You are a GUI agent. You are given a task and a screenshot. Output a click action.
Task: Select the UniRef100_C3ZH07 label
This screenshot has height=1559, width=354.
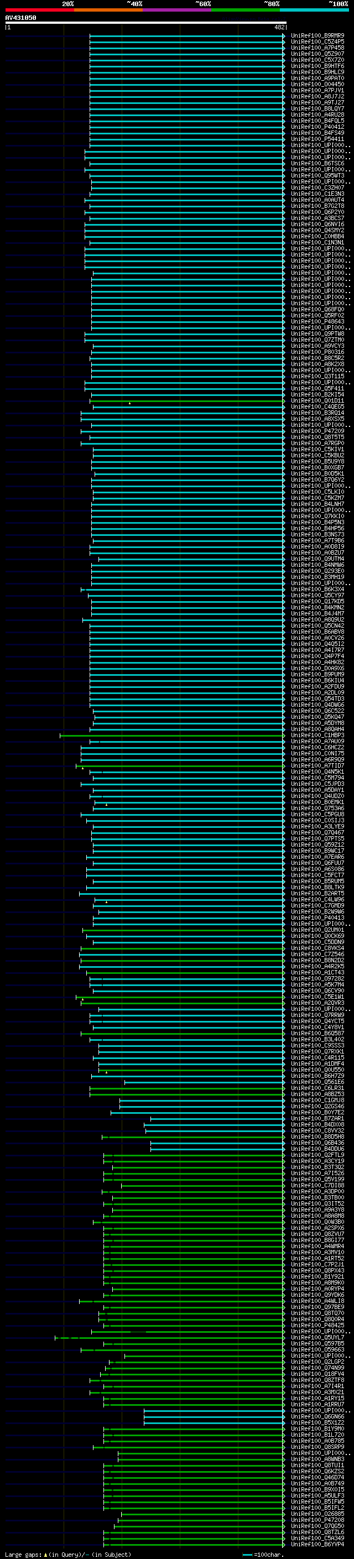(317, 187)
